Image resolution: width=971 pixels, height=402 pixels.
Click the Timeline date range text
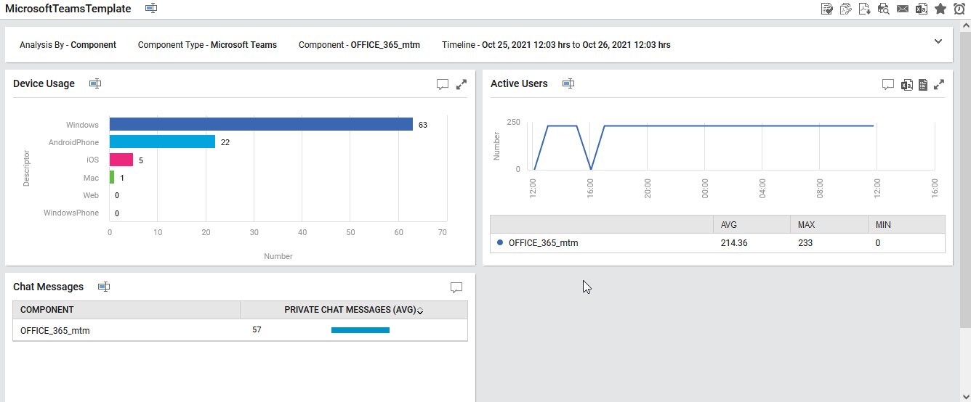[x=556, y=45]
